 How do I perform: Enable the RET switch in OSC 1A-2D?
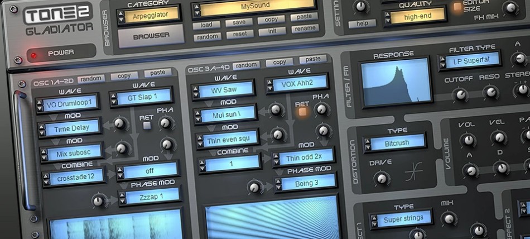point(146,125)
